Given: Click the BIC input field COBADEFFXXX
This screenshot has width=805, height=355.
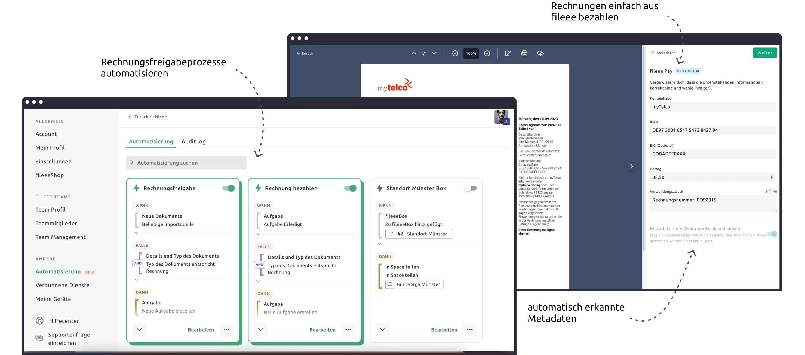Looking at the screenshot, I should [713, 154].
